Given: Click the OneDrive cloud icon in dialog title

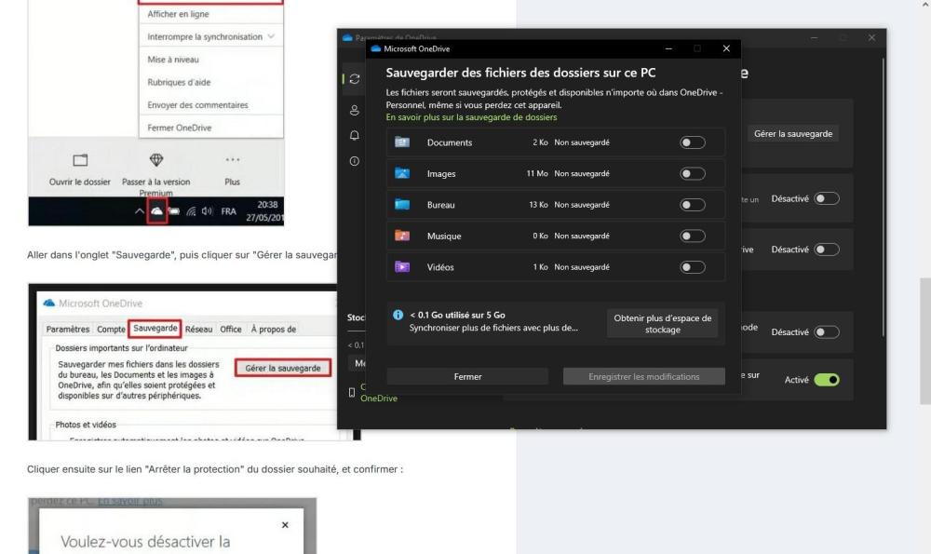Looking at the screenshot, I should point(375,48).
